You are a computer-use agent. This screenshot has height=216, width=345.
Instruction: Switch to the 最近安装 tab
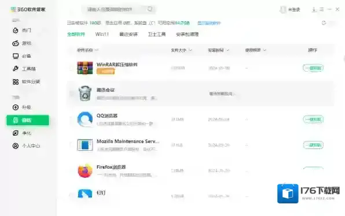(x=129, y=34)
